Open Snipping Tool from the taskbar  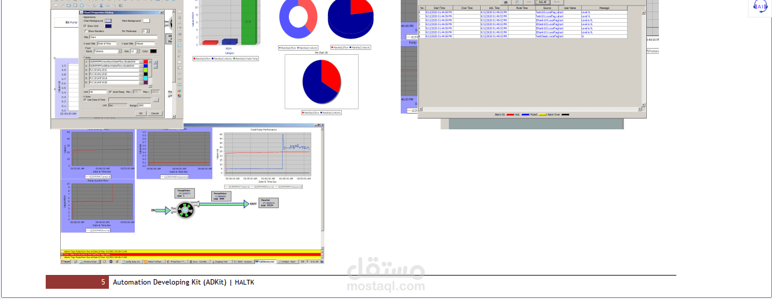(221, 262)
